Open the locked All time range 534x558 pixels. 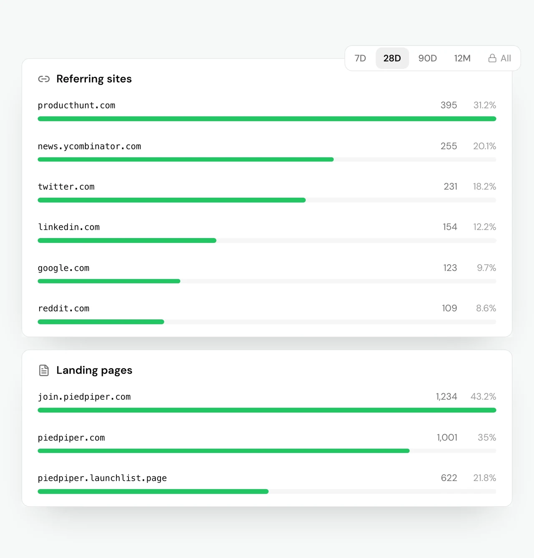(x=499, y=58)
